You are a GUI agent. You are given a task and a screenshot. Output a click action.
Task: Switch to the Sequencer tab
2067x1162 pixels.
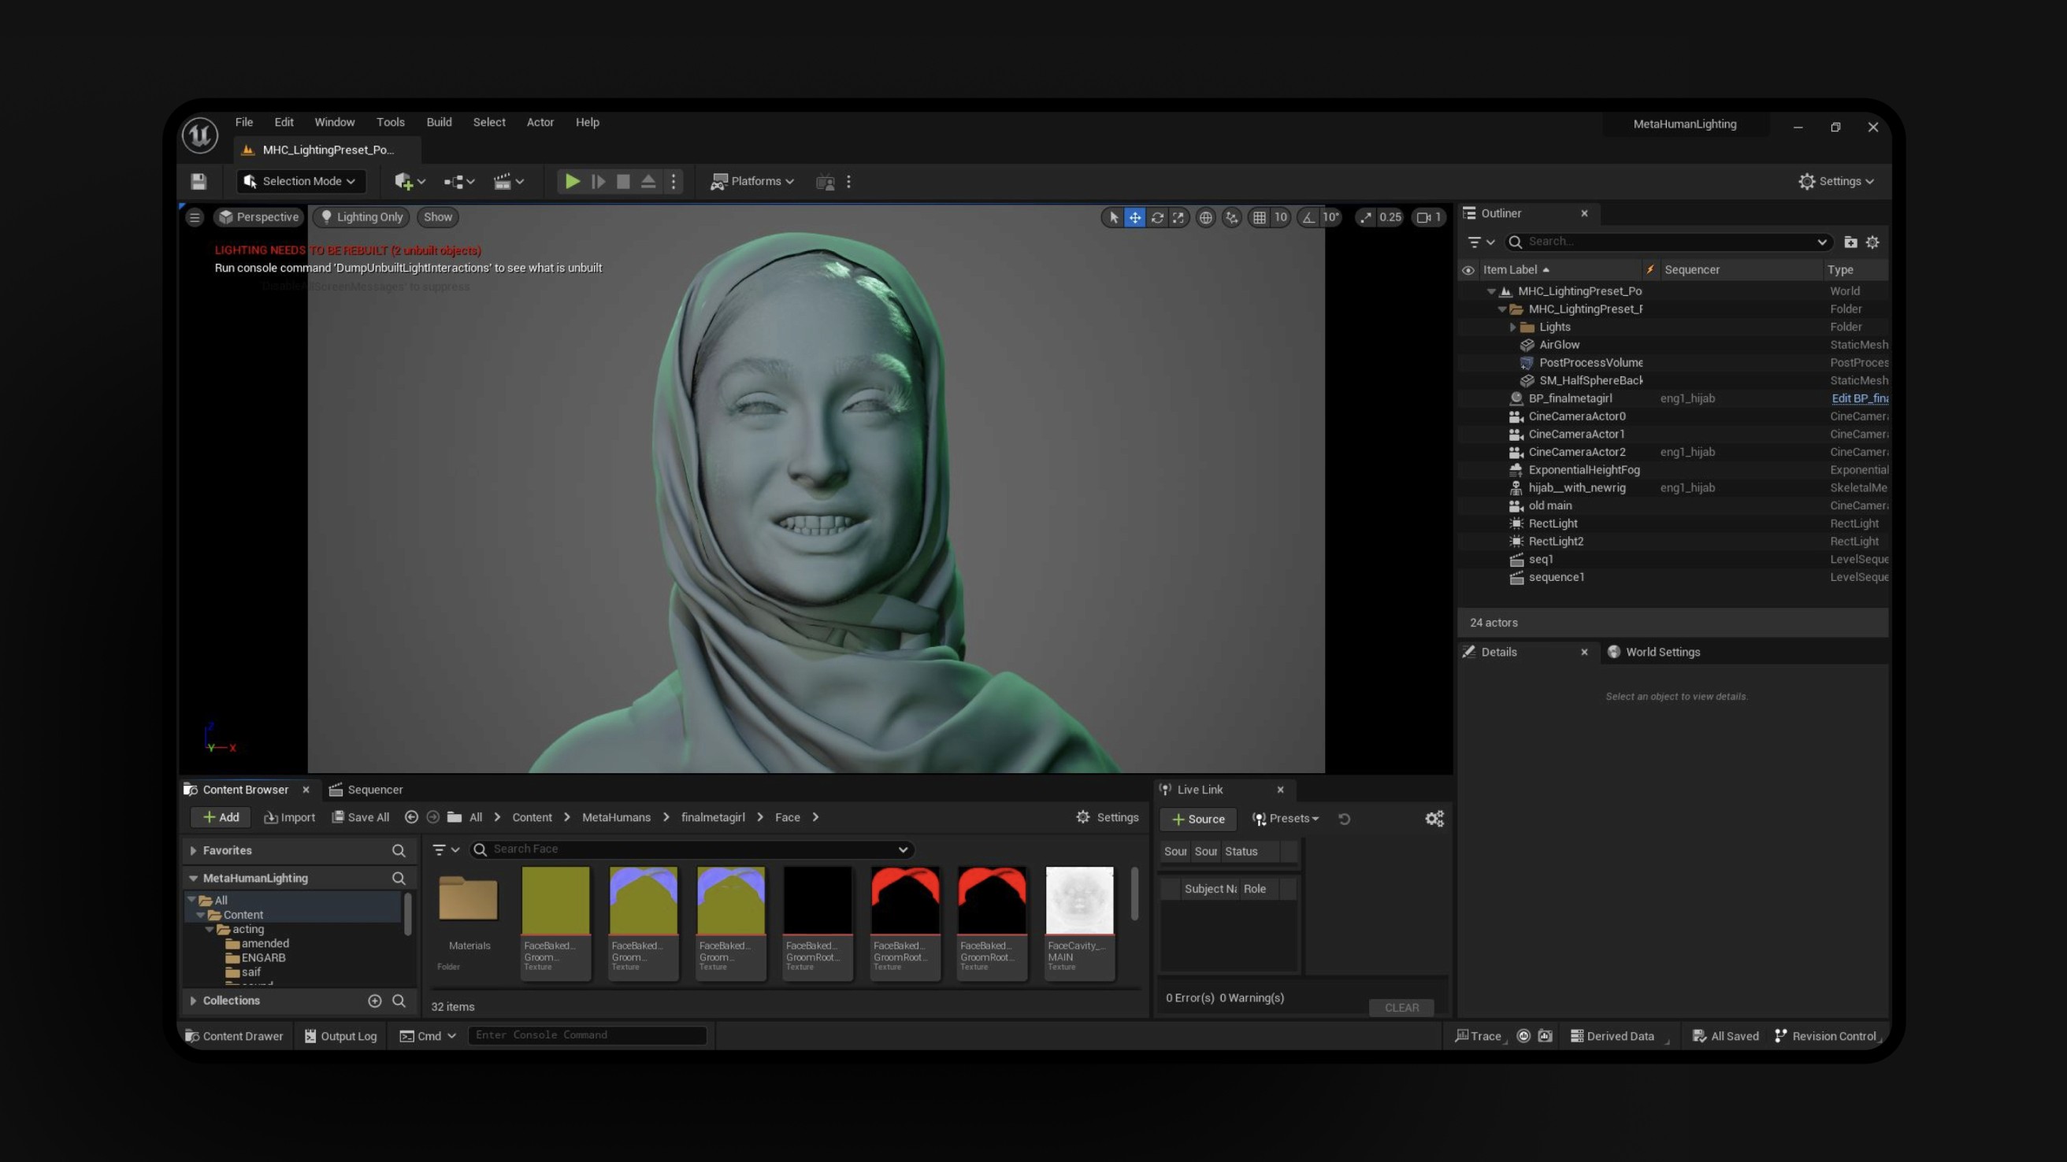click(366, 790)
